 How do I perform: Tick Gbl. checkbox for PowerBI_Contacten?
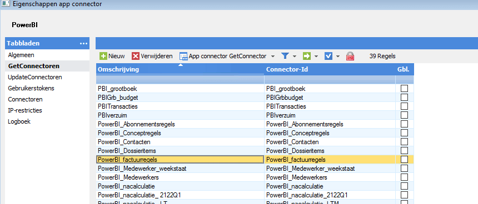404,142
